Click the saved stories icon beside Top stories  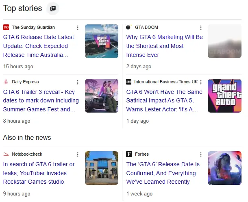[53, 9]
